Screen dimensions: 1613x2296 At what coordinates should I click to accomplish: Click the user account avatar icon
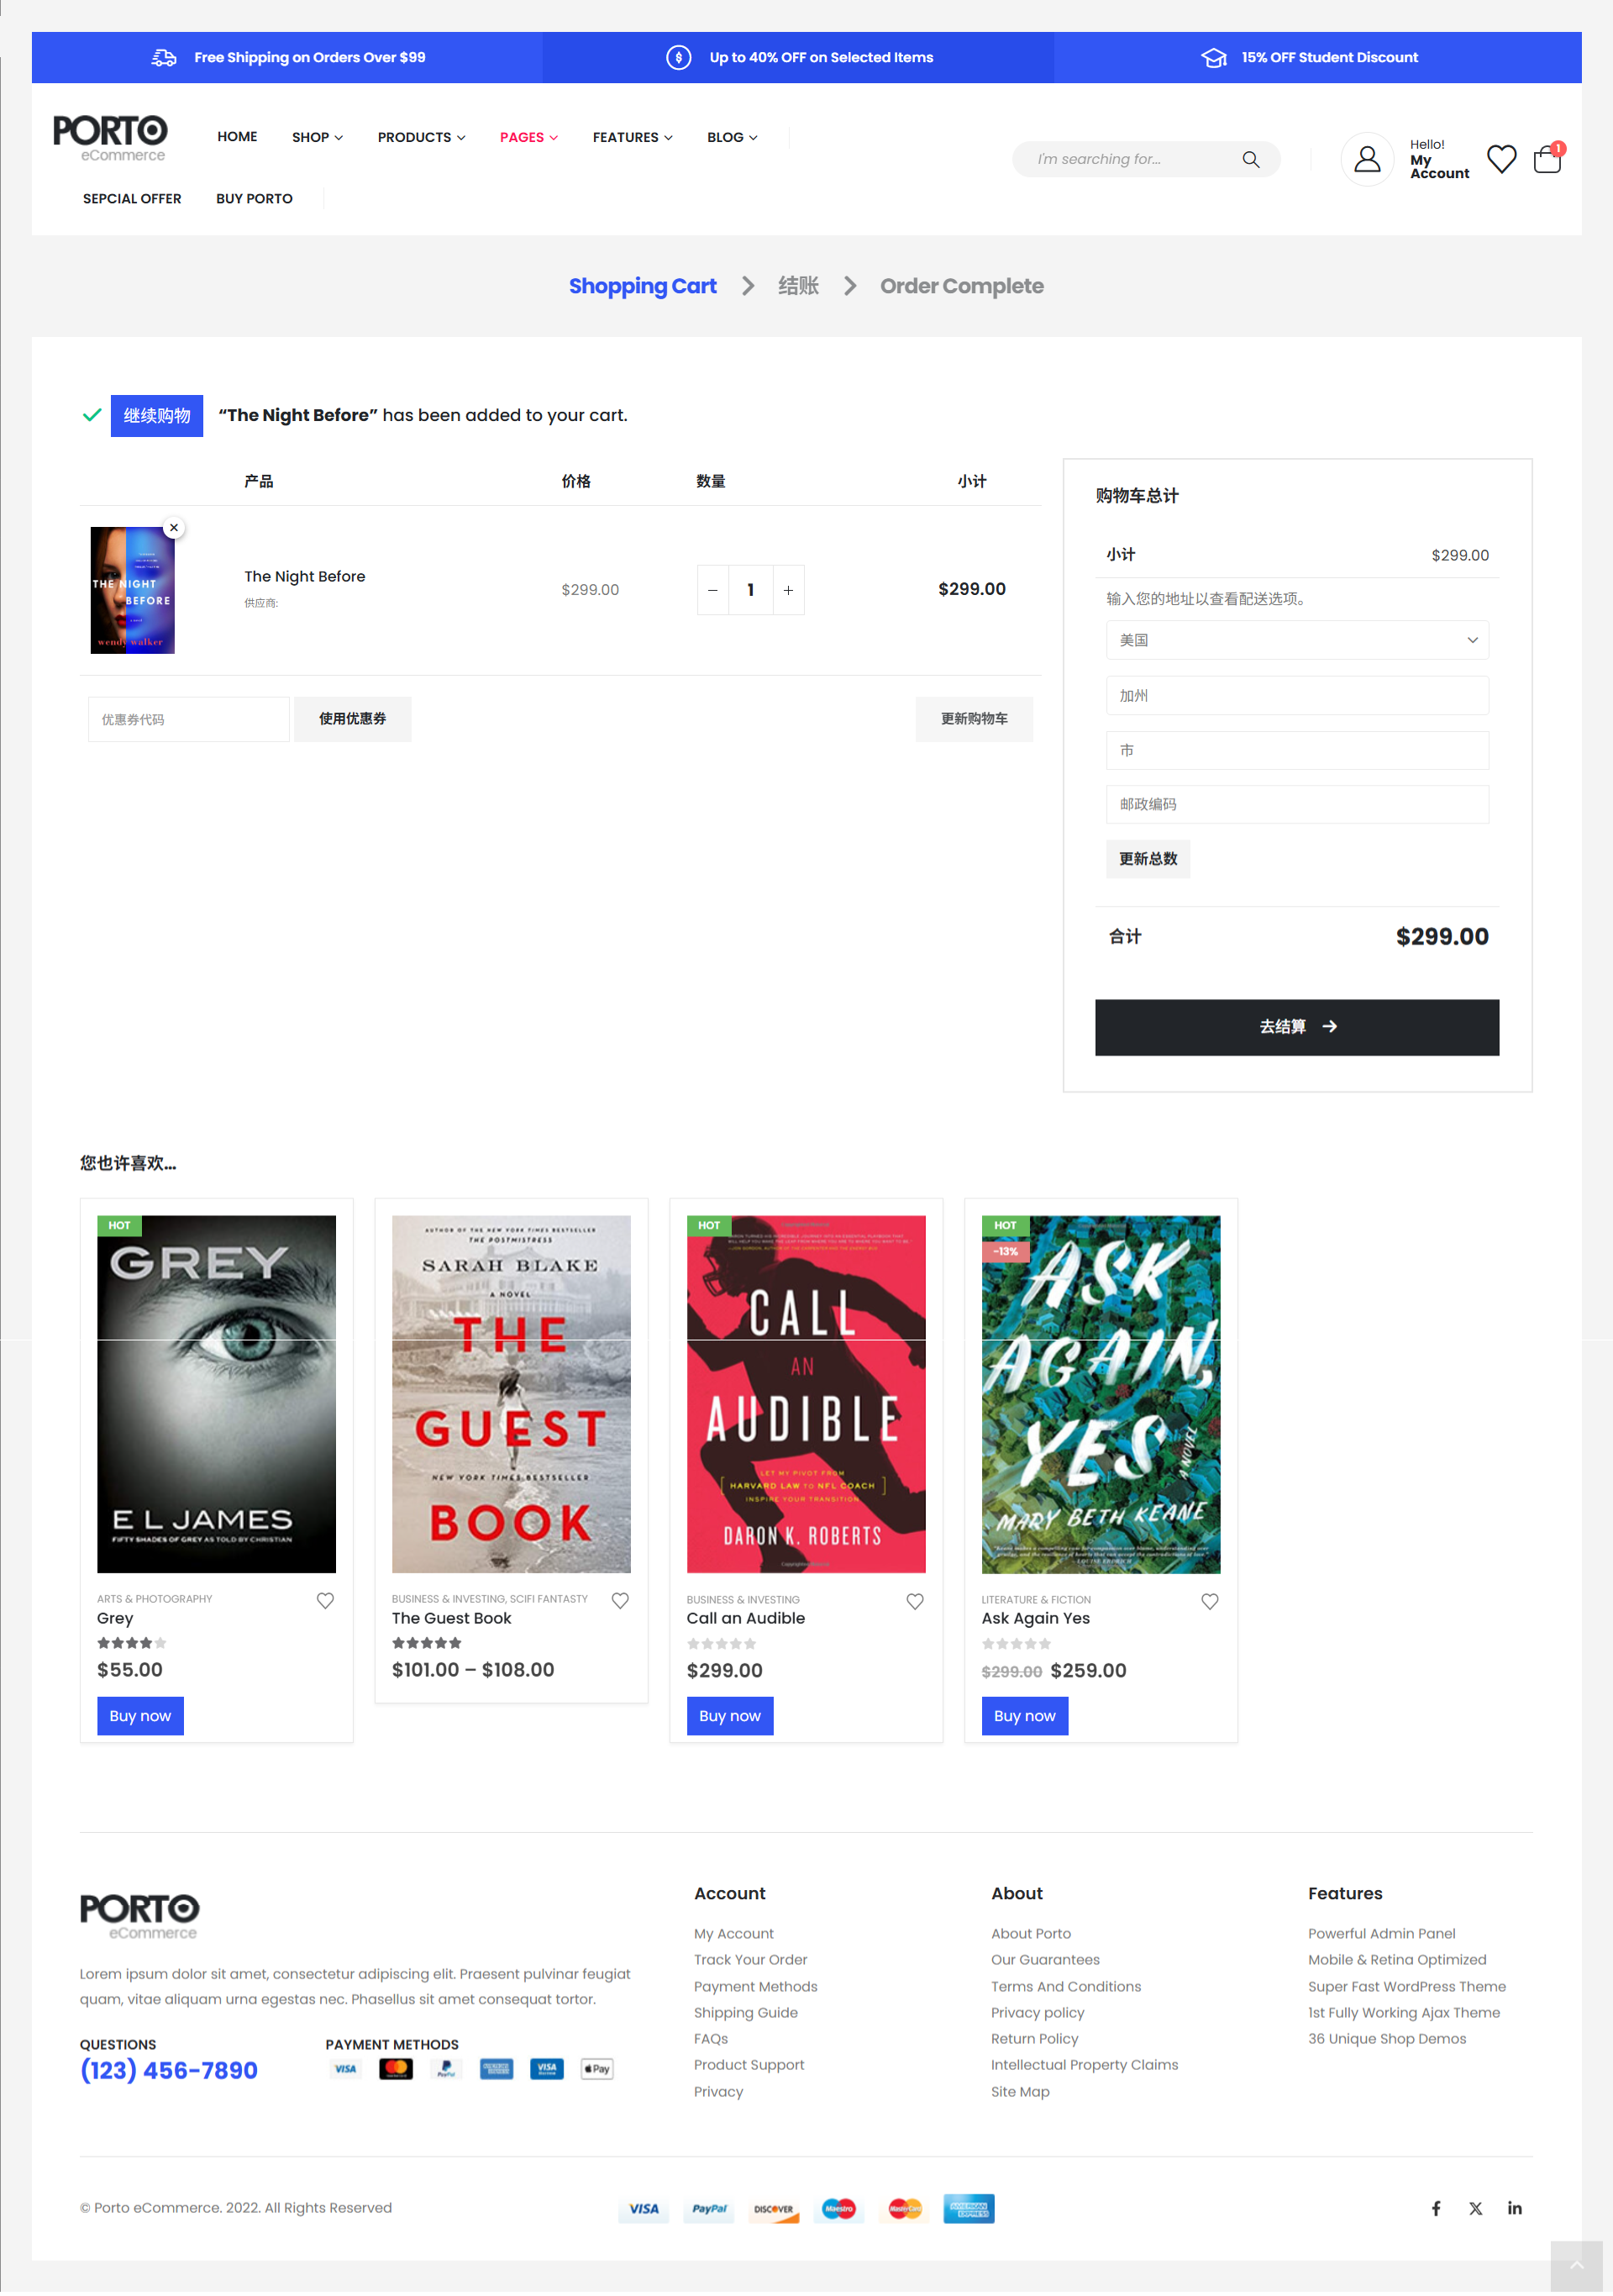click(1366, 159)
